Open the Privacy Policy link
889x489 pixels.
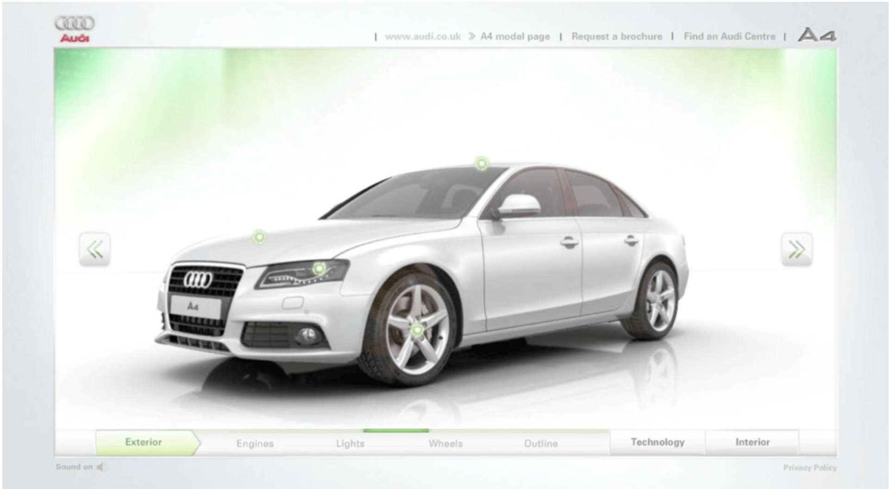tap(810, 468)
